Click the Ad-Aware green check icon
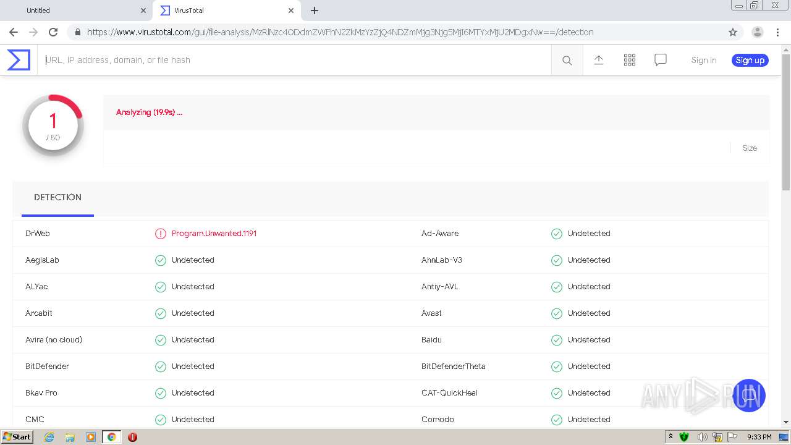This screenshot has height=445, width=791. coord(557,234)
